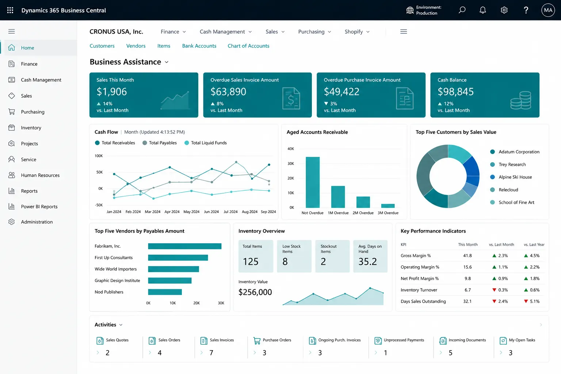Open the Chart of Accounts link
This screenshot has height=374, width=561.
pos(248,46)
